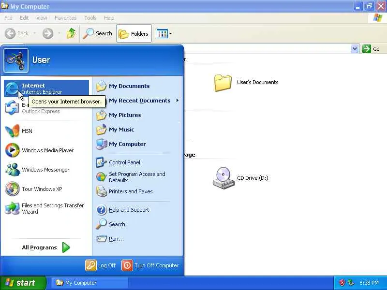Open My Documents folder icon

tap(101, 86)
